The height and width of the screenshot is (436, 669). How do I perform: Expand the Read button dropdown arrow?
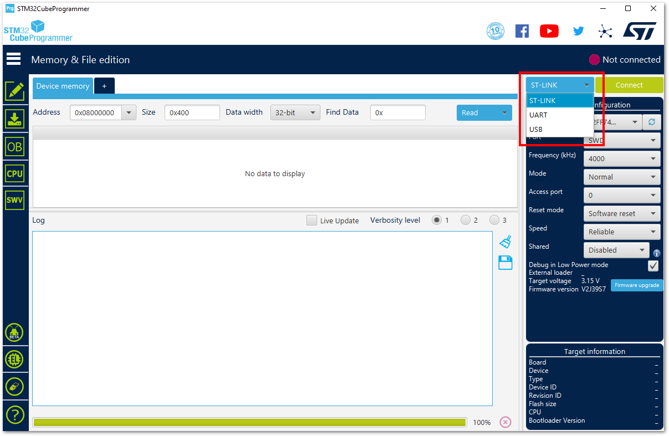pyautogui.click(x=504, y=112)
